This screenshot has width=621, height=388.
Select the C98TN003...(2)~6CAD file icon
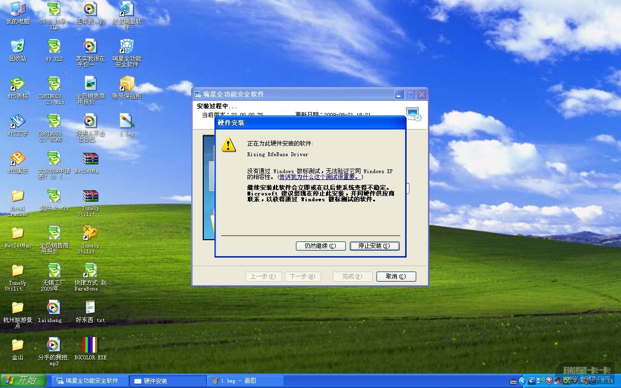(x=54, y=128)
